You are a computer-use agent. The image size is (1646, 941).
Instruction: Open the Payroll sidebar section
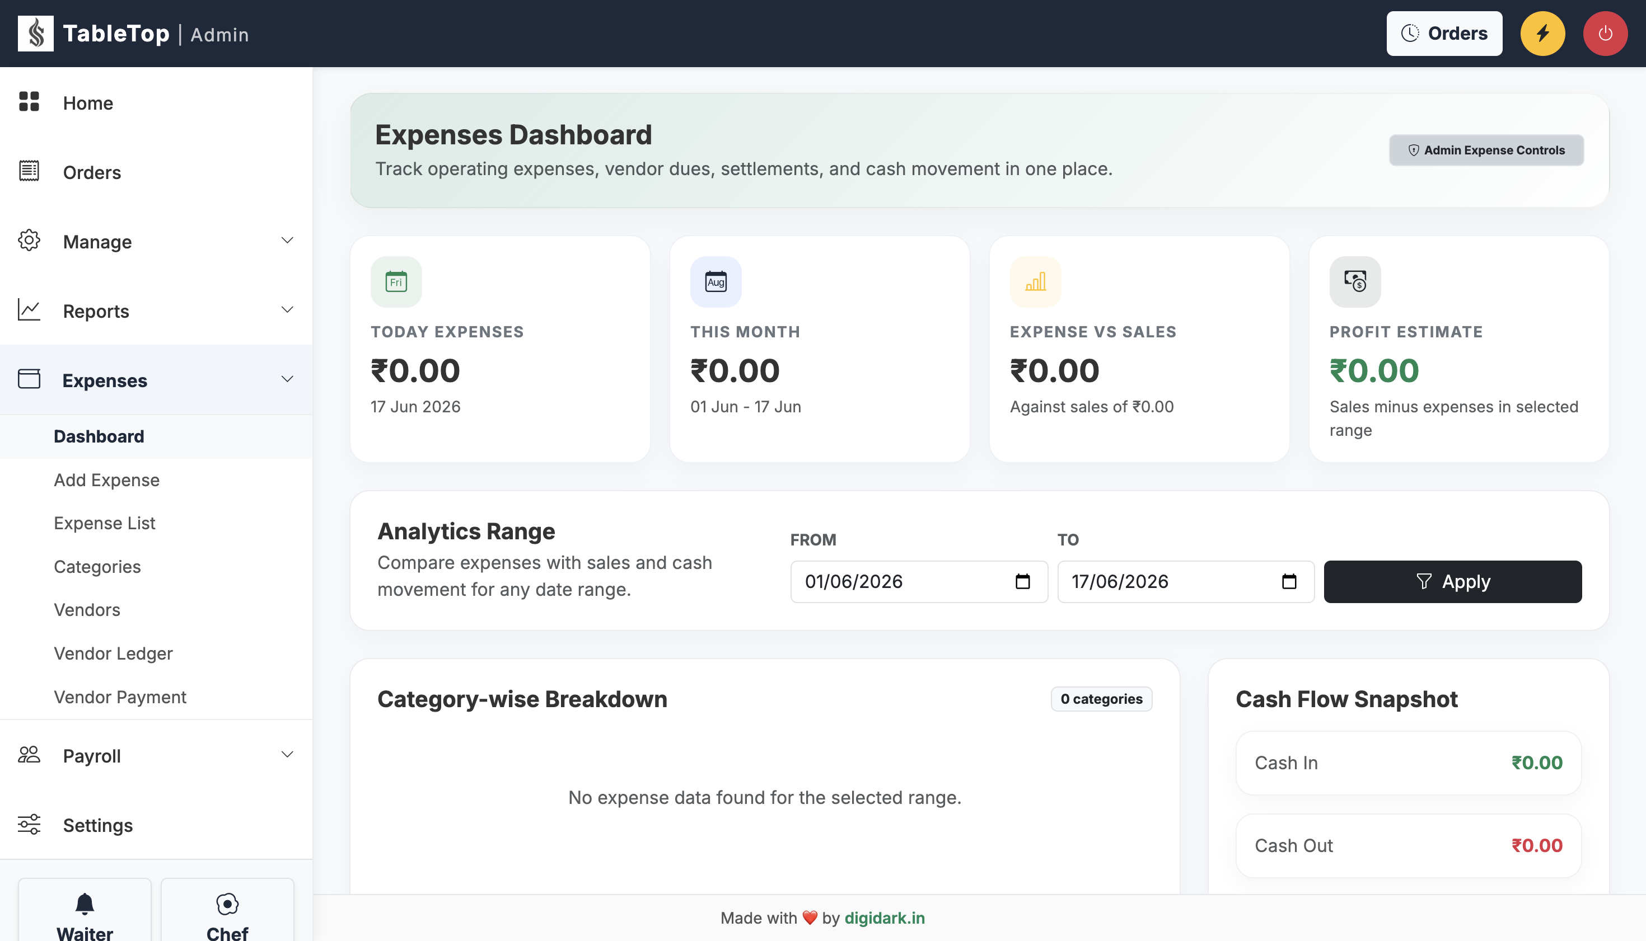pos(156,755)
